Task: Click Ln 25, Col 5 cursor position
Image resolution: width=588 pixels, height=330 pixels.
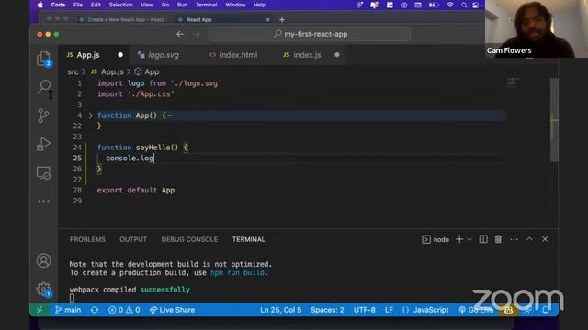Action: 280,310
